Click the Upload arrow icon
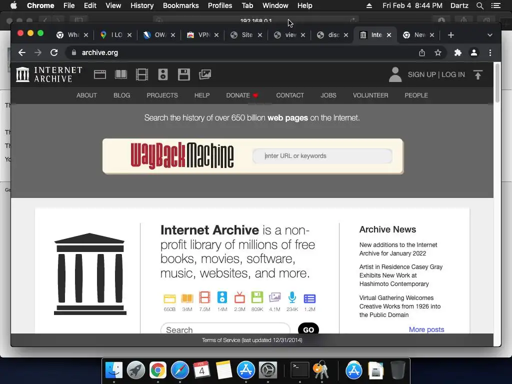The width and height of the screenshot is (512, 384). pyautogui.click(x=477, y=75)
